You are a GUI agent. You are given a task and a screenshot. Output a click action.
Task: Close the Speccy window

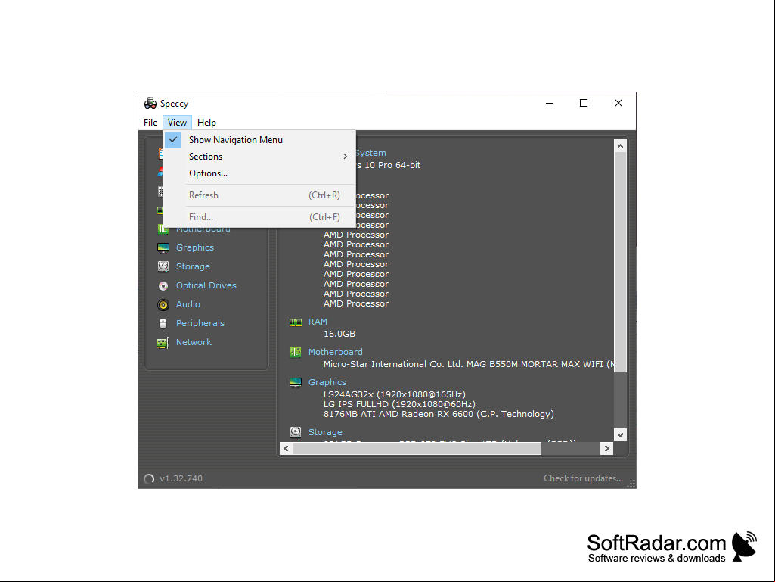coord(618,103)
